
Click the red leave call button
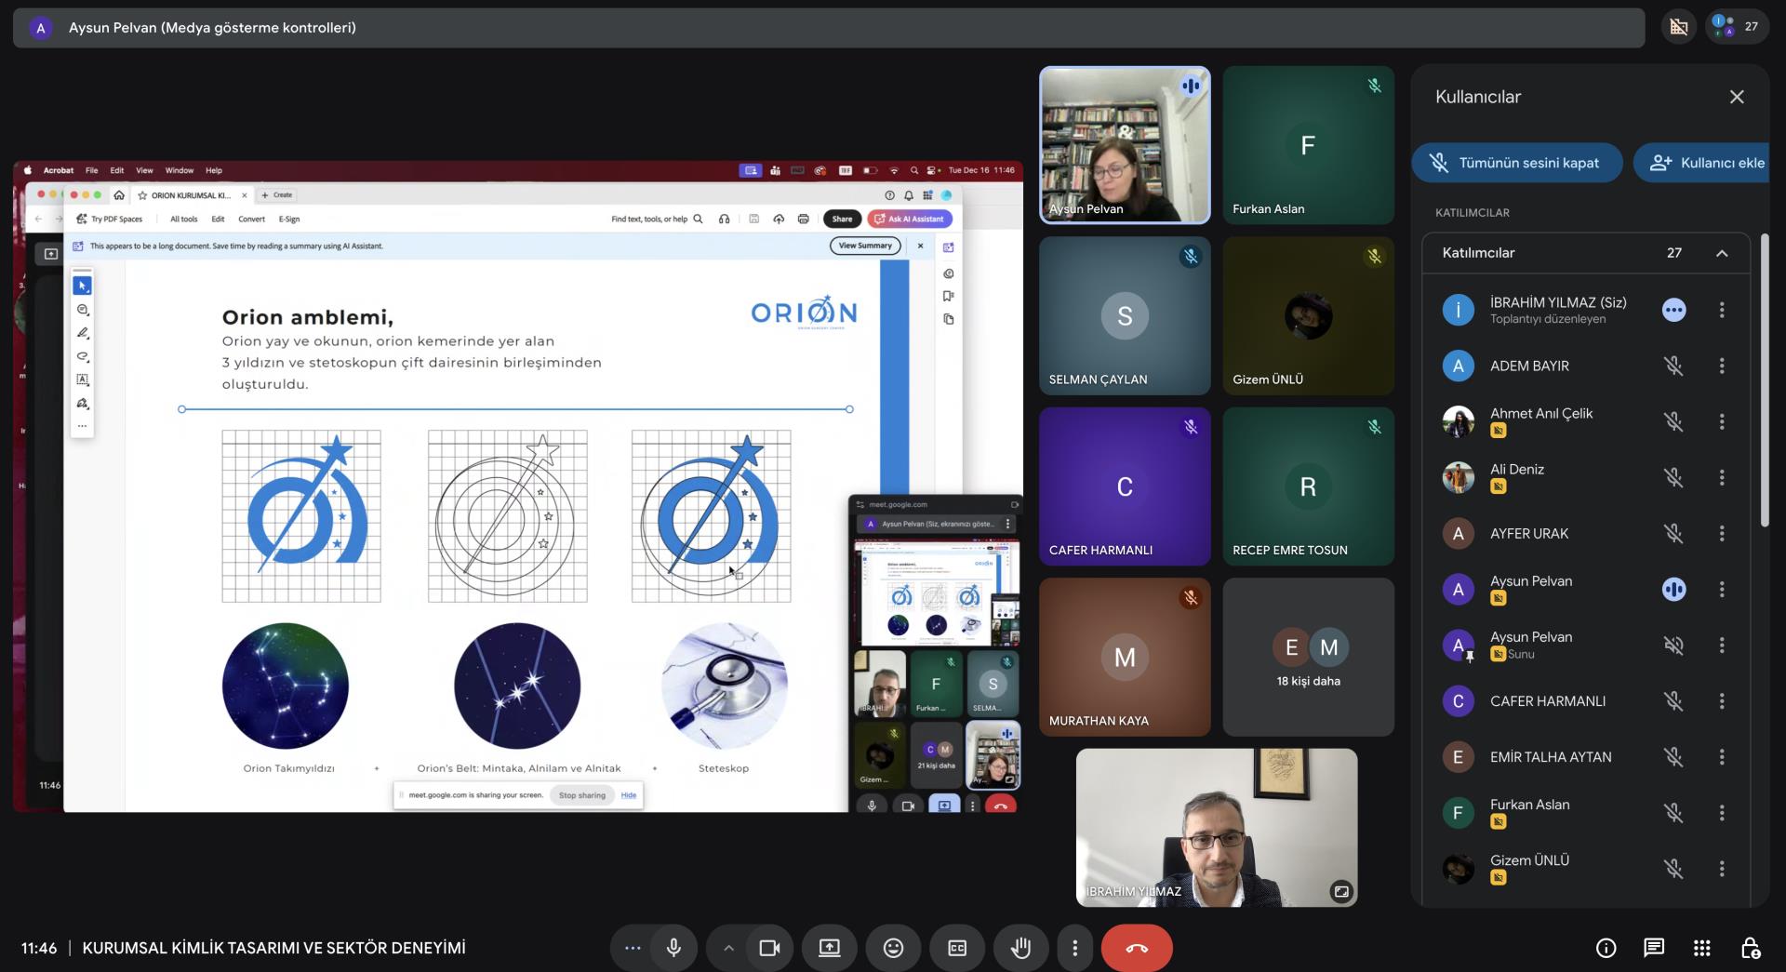click(1136, 948)
